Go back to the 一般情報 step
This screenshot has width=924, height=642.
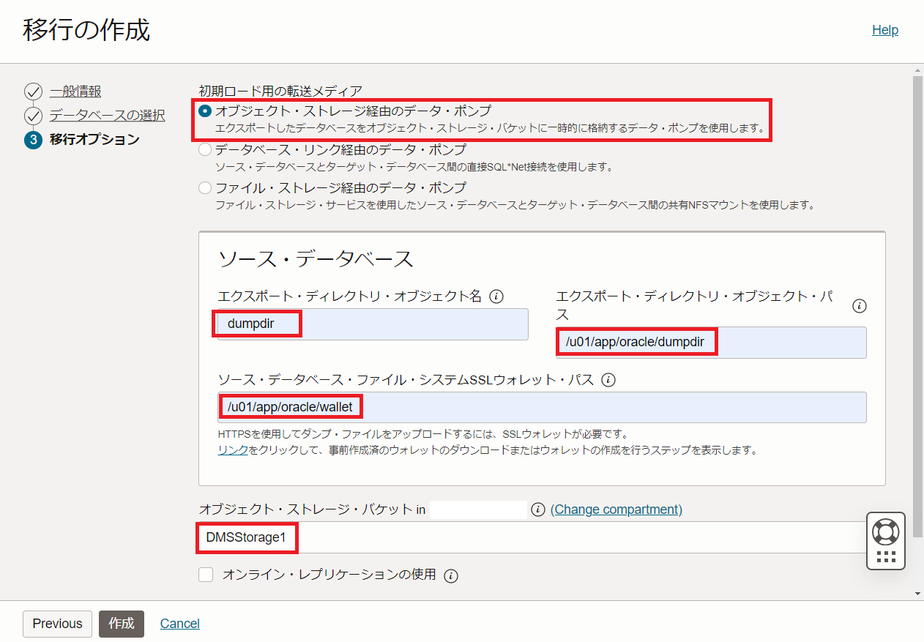pos(76,91)
